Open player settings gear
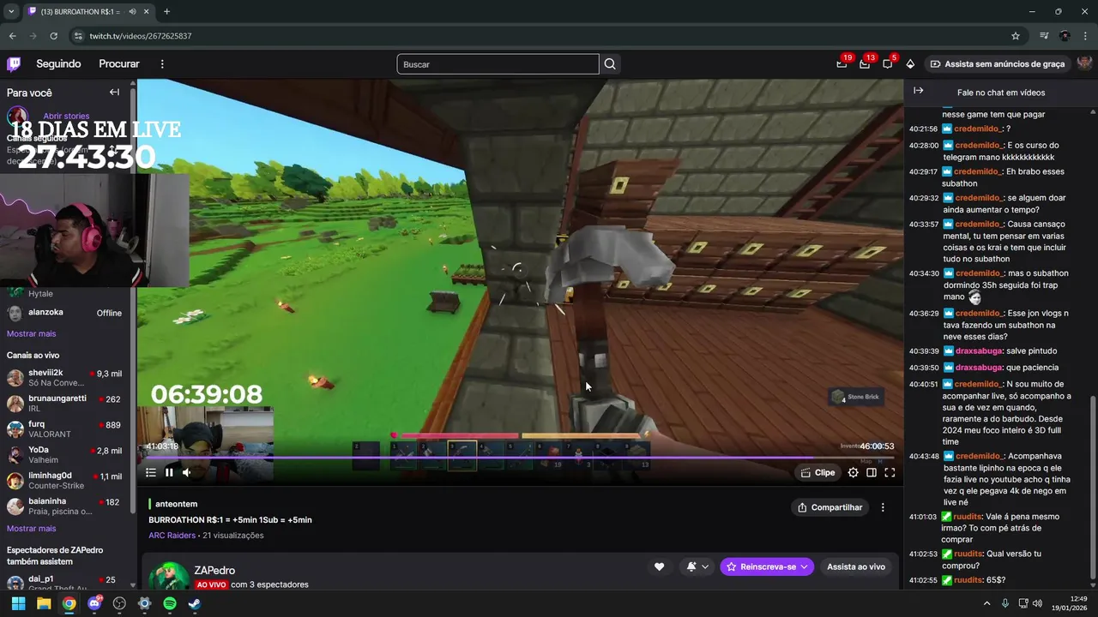1098x617 pixels. click(x=853, y=472)
